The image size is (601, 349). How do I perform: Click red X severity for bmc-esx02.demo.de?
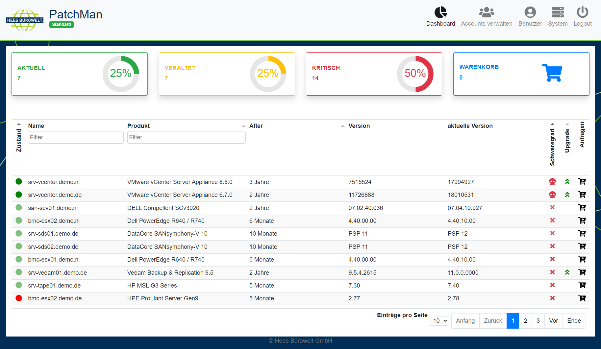click(552, 298)
